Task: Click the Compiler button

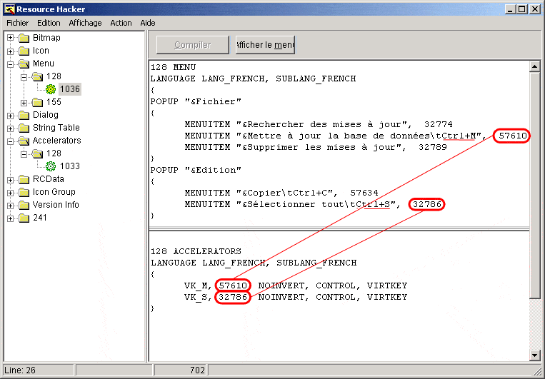Action: (x=193, y=45)
